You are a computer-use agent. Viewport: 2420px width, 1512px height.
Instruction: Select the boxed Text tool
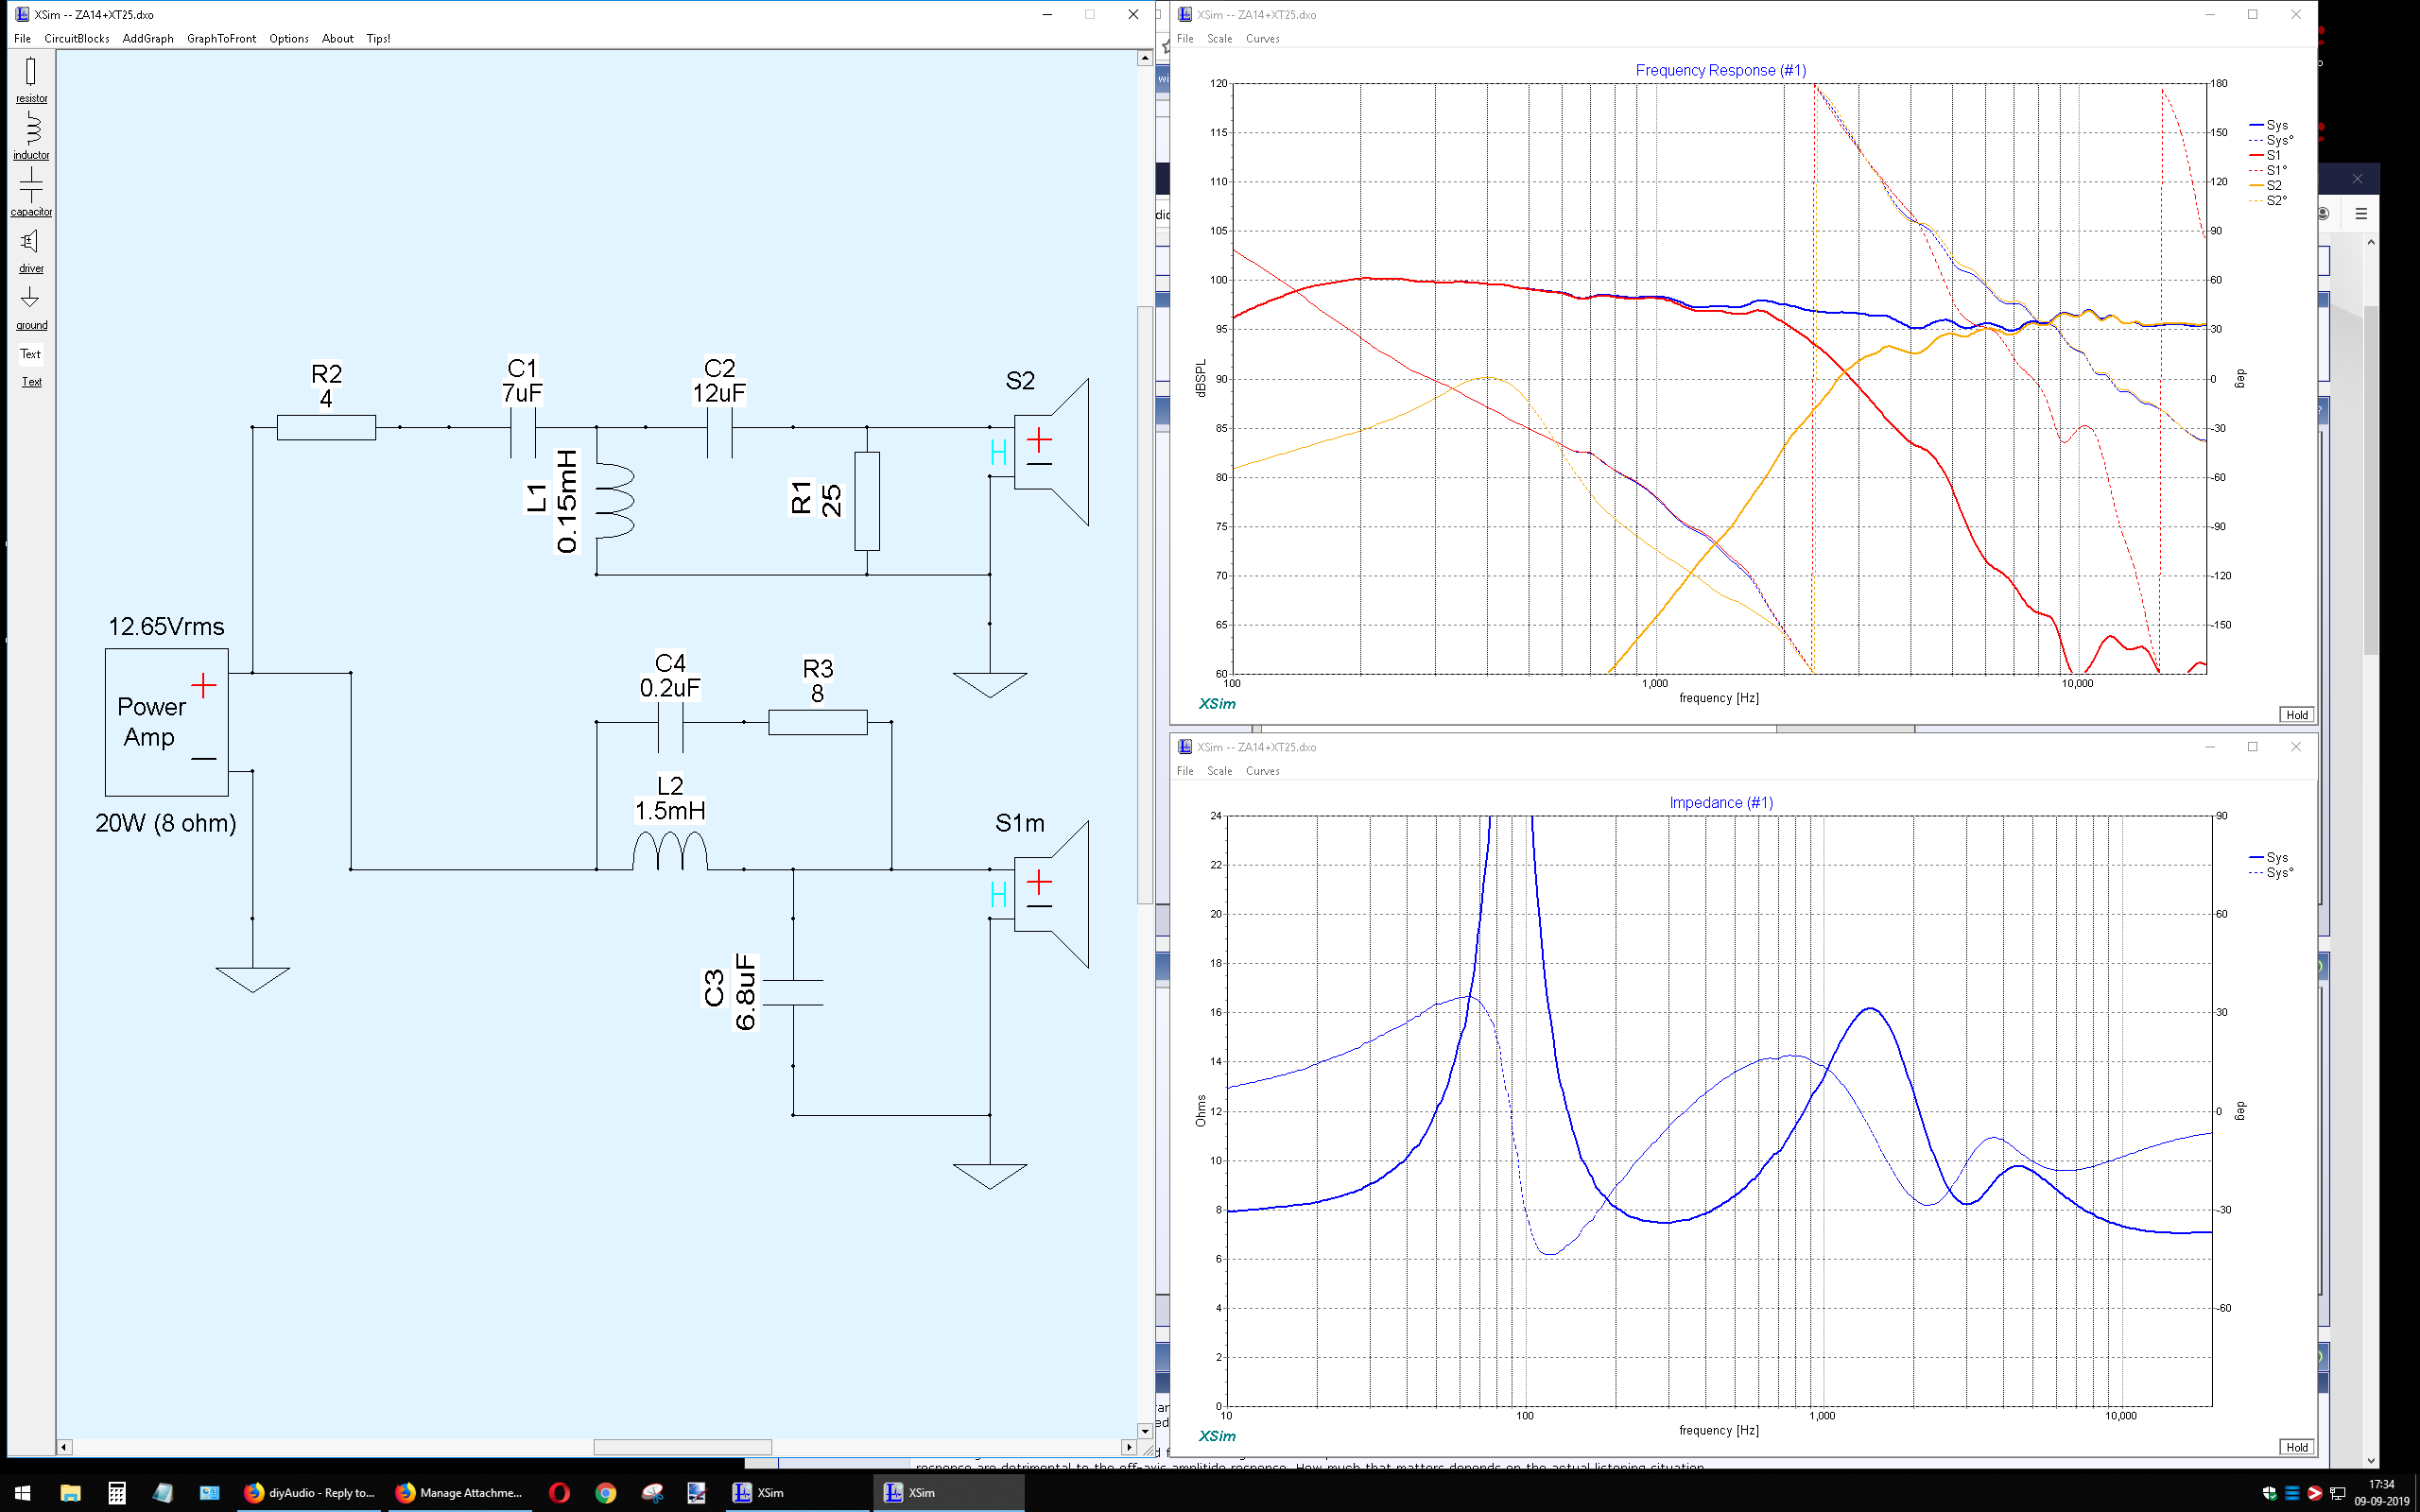[x=30, y=354]
